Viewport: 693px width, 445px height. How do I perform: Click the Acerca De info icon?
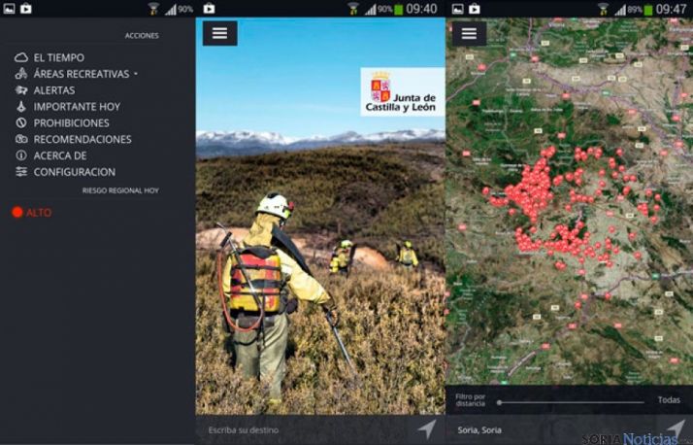(x=21, y=155)
